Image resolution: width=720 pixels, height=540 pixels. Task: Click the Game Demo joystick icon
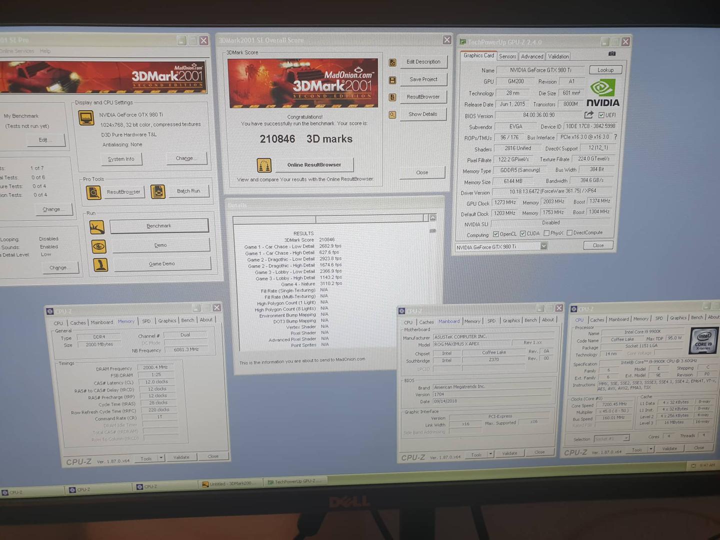[100, 264]
